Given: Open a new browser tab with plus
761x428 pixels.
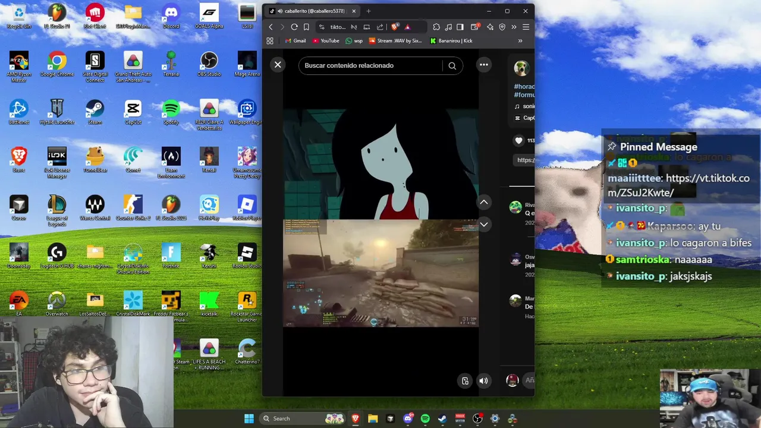Looking at the screenshot, I should point(369,11).
